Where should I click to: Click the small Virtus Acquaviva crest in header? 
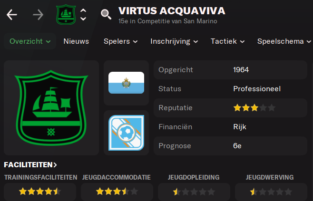pyautogui.click(x=66, y=15)
